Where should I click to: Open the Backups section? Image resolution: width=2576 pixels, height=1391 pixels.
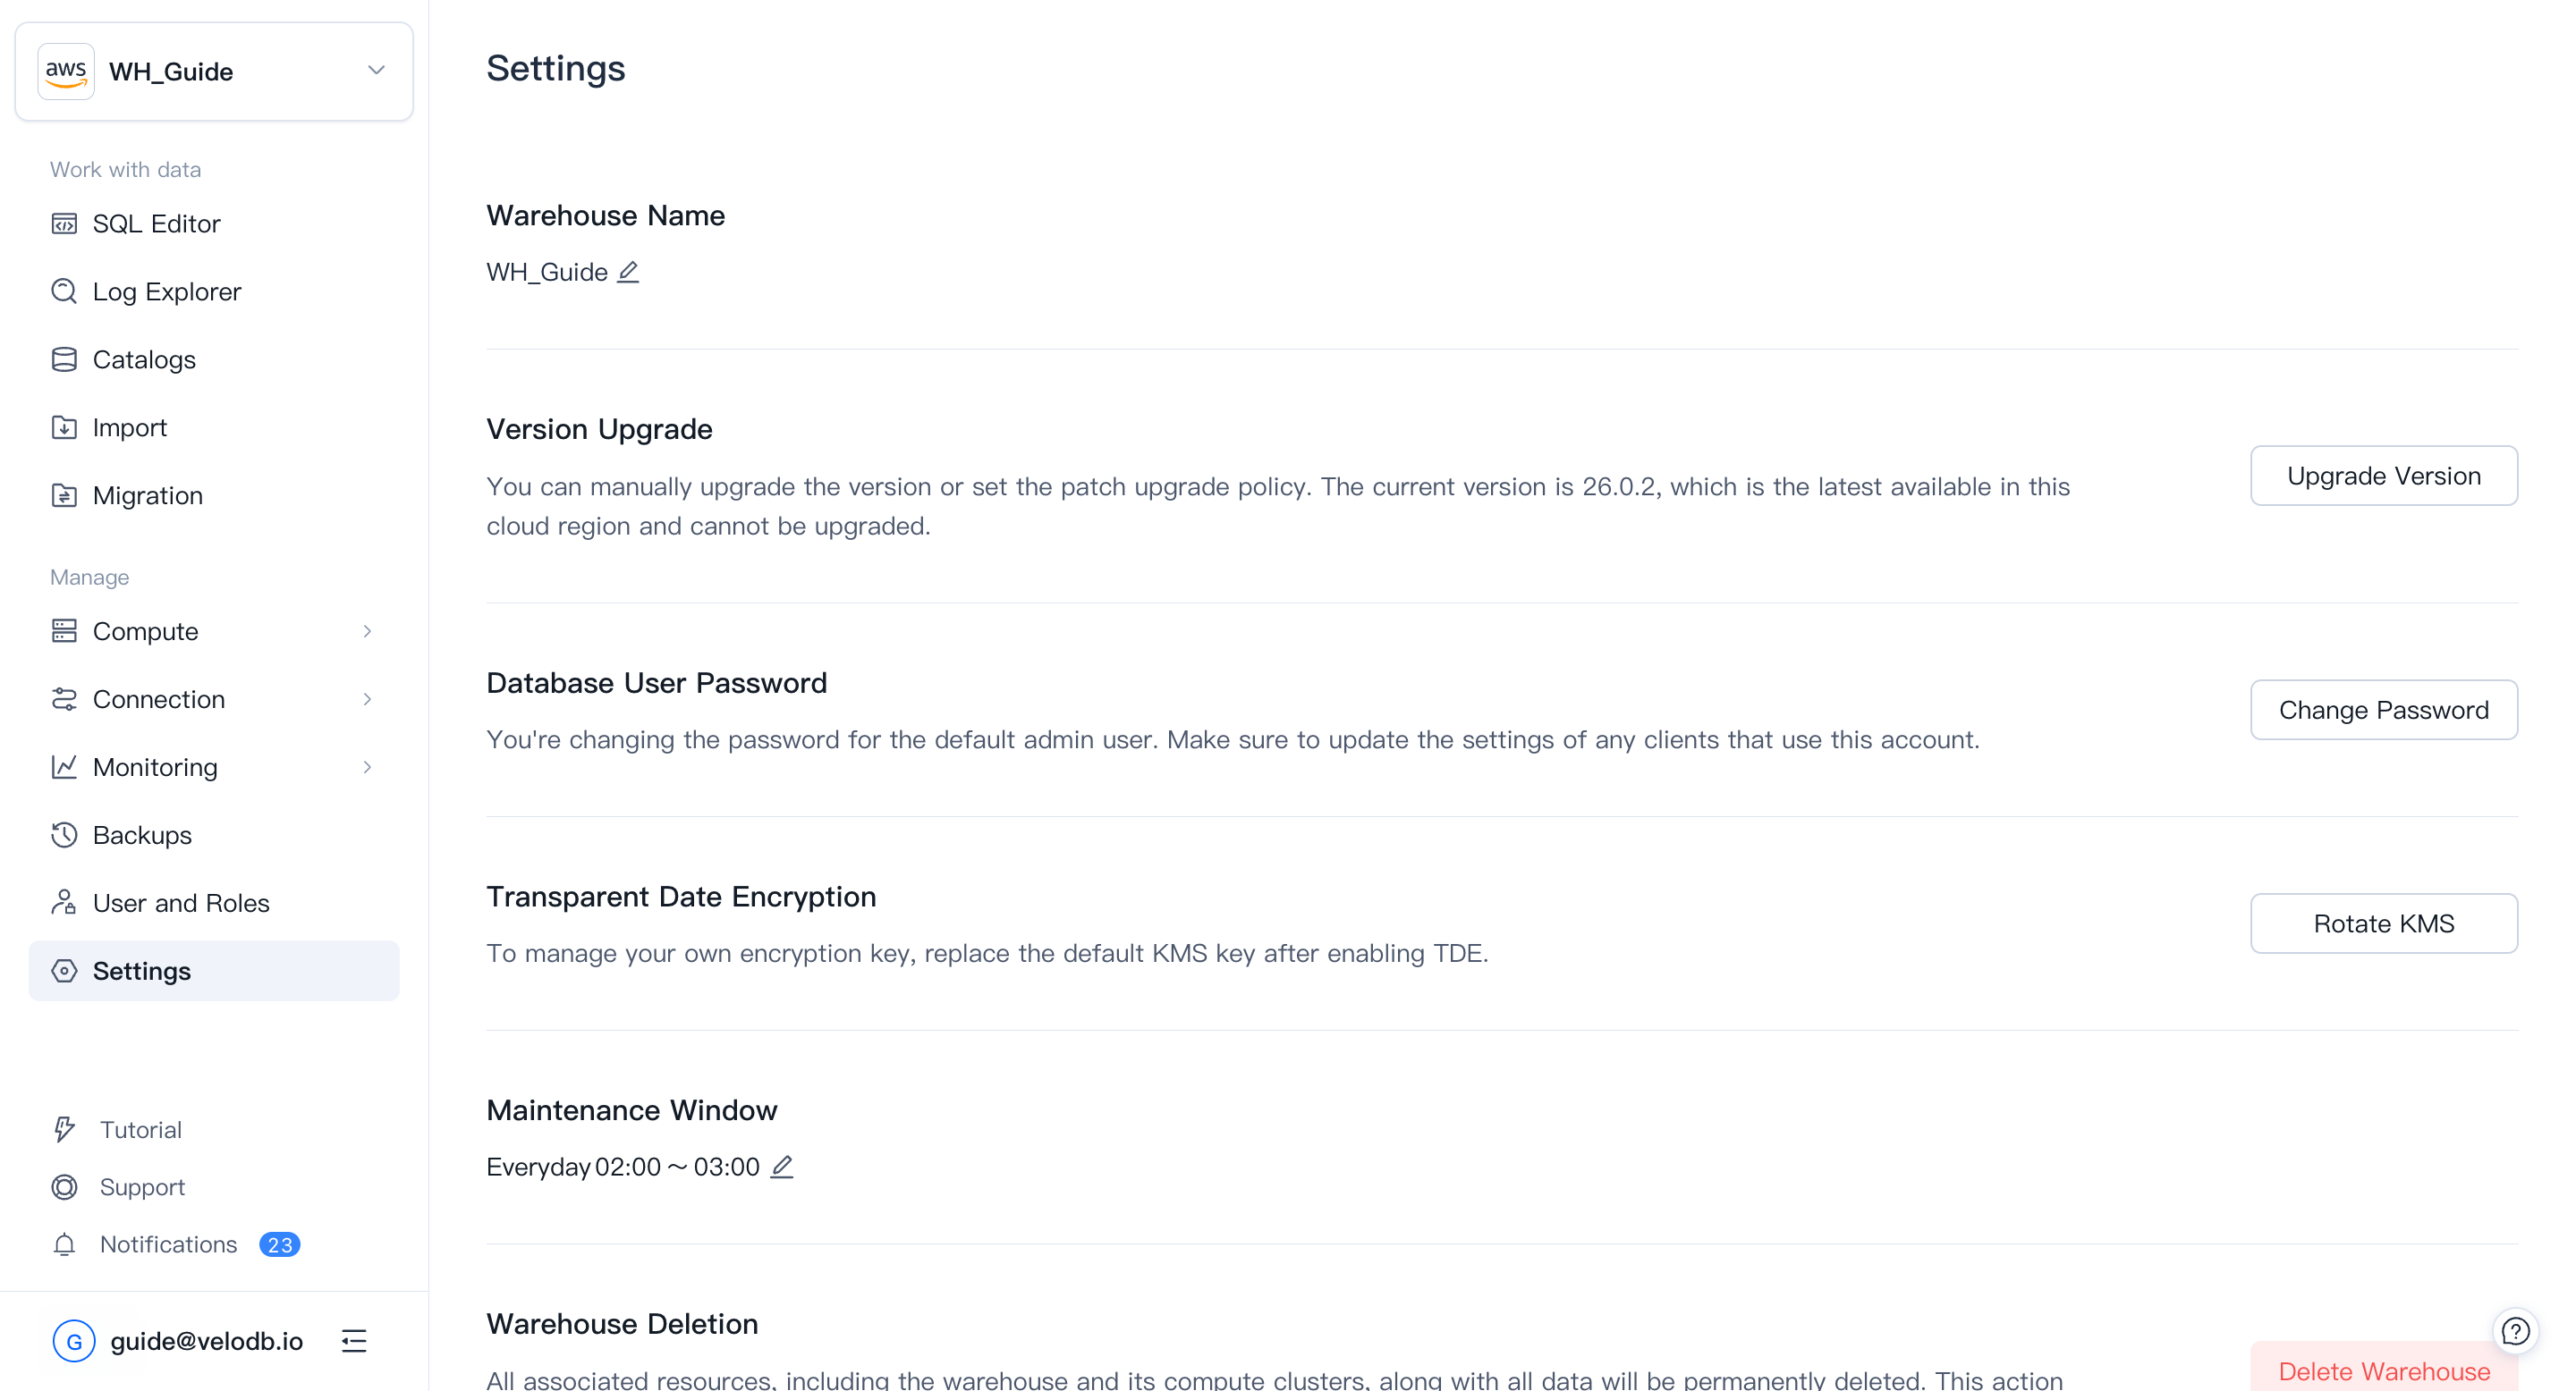(x=142, y=834)
